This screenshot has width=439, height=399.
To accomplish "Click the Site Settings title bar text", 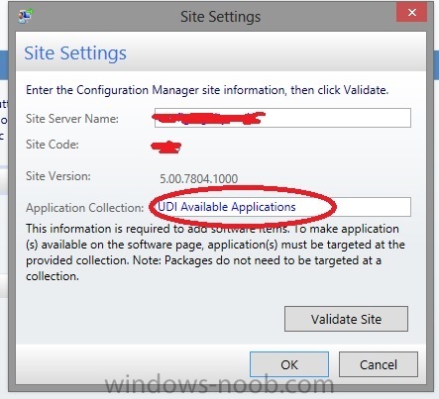I will (x=220, y=17).
